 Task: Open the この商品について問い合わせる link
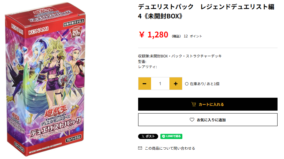170,148
